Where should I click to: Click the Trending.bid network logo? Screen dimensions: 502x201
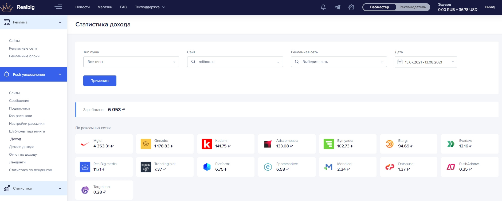(146, 167)
